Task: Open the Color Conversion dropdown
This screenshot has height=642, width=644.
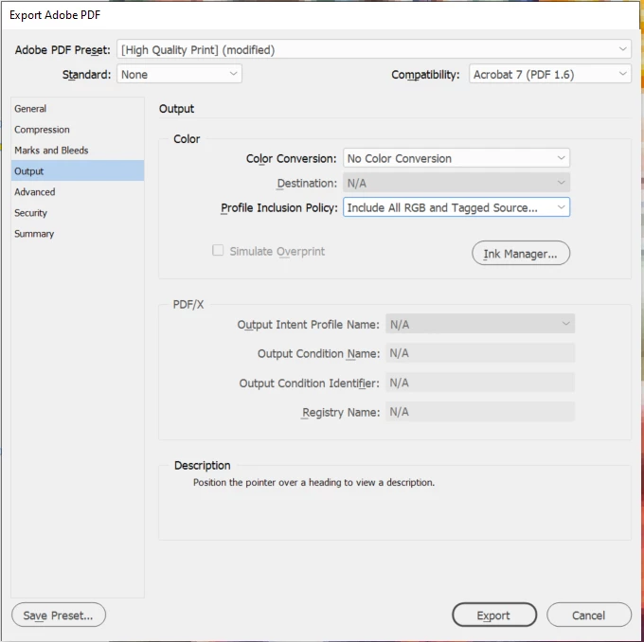Action: click(456, 158)
